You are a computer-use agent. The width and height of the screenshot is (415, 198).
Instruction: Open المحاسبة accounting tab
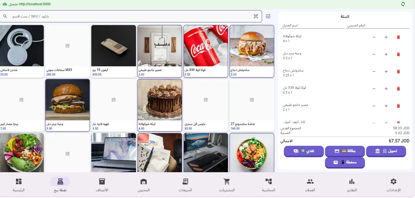(x=269, y=185)
